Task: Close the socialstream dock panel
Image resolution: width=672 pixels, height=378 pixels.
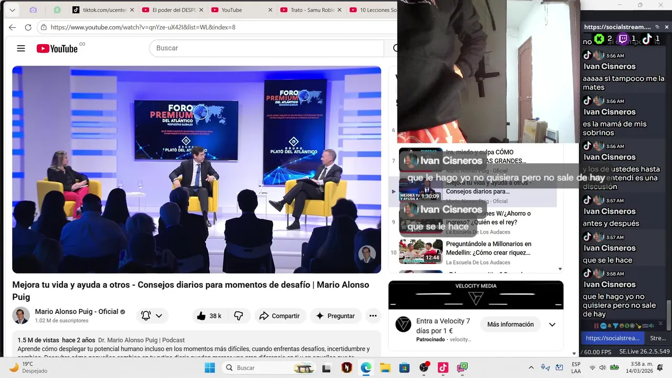Action: click(x=667, y=27)
